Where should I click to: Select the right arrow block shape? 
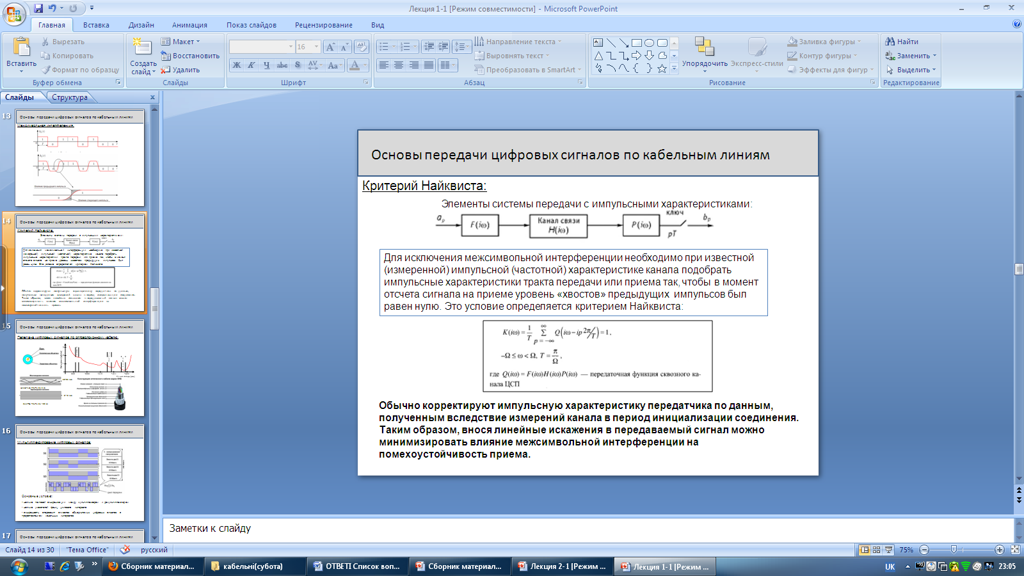pos(636,56)
